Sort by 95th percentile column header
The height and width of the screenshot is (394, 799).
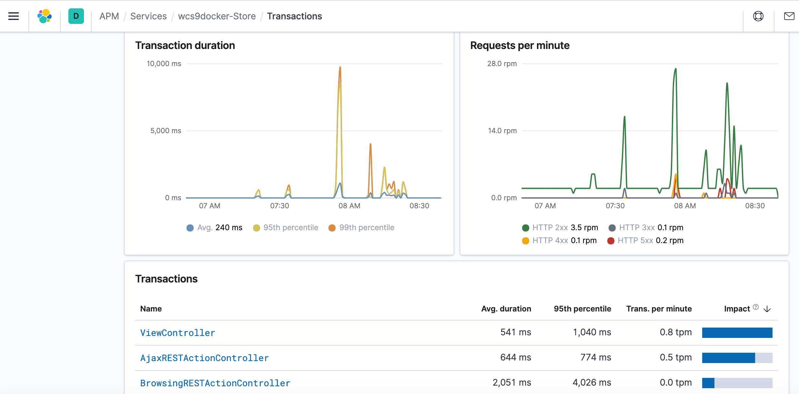(582, 309)
